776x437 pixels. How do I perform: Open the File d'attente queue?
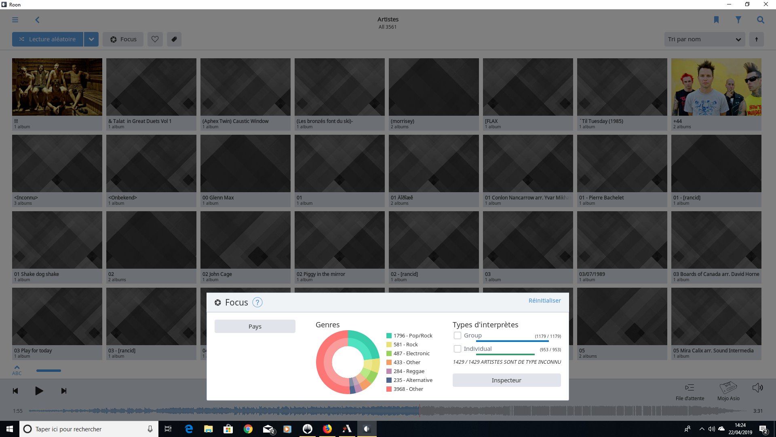[690, 391]
